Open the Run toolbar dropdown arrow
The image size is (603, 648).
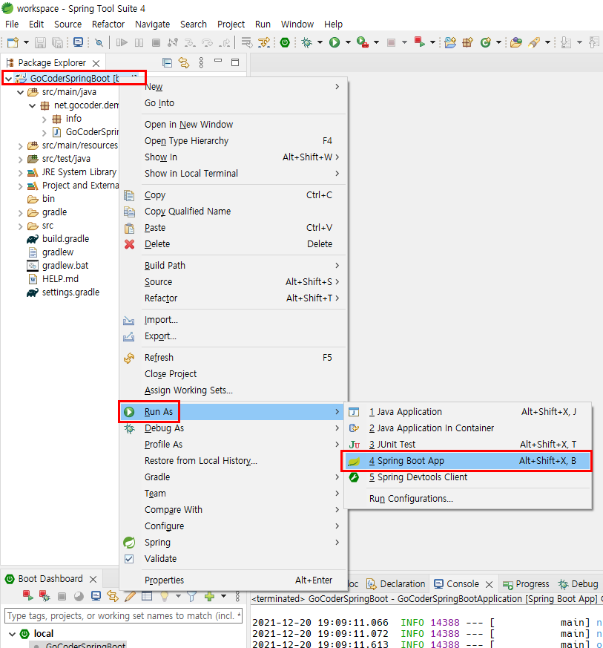pyautogui.click(x=348, y=42)
